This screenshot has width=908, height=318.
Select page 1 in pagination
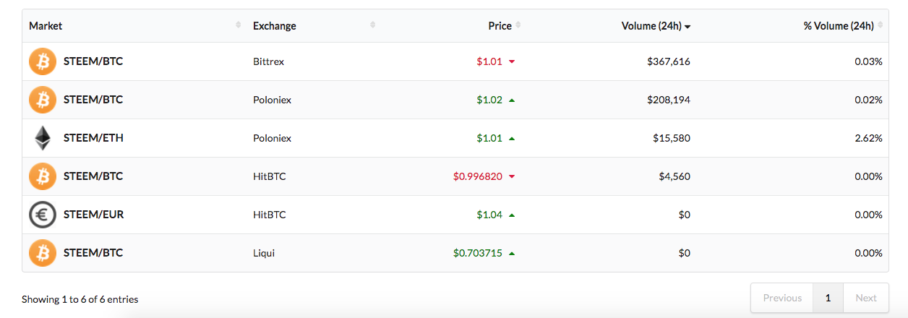[828, 298]
